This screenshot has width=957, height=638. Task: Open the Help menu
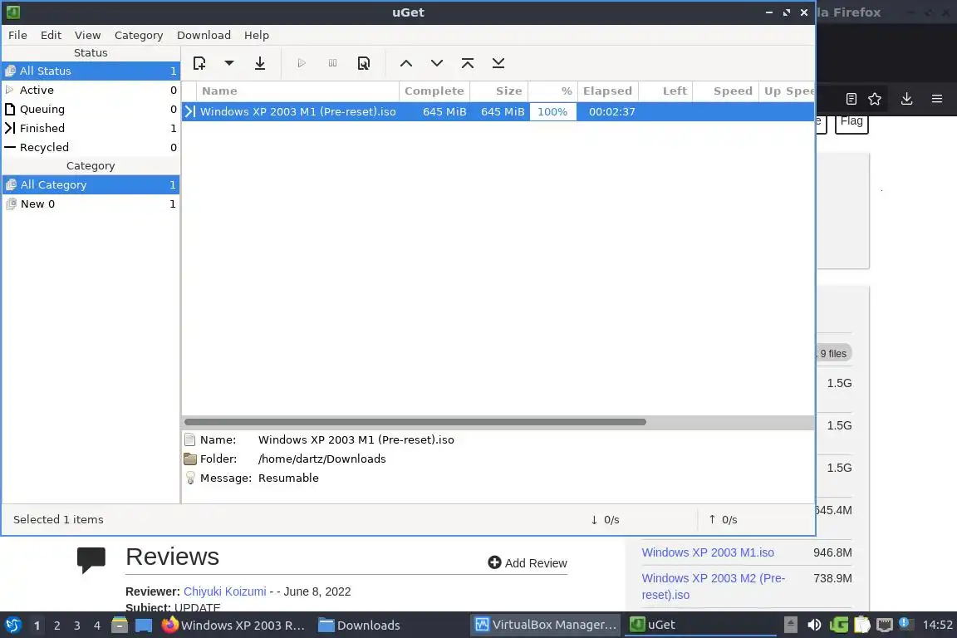coord(257,36)
